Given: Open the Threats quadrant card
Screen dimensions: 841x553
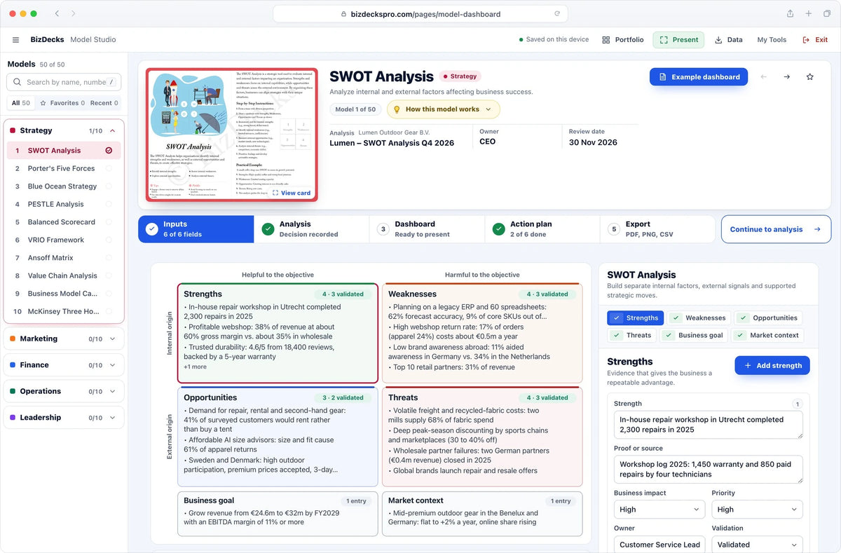Looking at the screenshot, I should 482,436.
